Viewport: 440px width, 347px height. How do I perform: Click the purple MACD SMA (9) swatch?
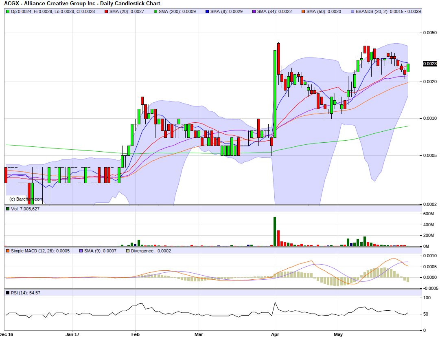(81, 251)
